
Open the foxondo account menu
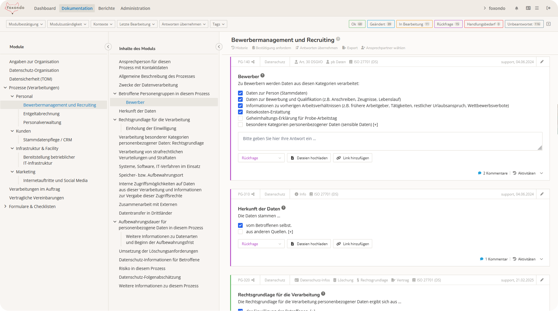point(494,8)
